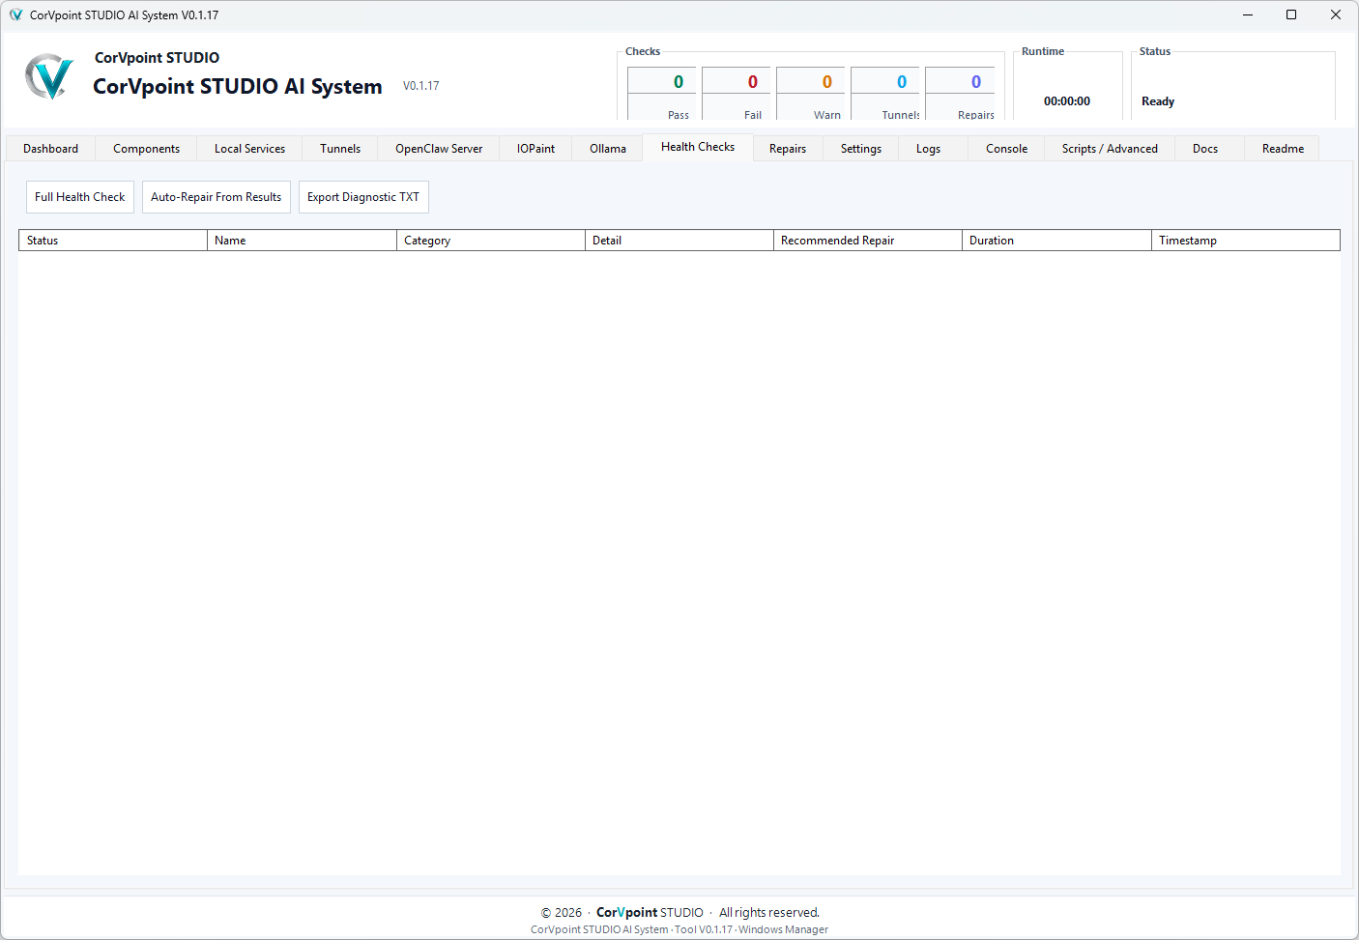Open the Scripts / Advanced tab

tap(1110, 149)
